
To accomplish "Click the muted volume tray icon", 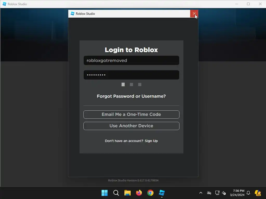I will click(224, 193).
